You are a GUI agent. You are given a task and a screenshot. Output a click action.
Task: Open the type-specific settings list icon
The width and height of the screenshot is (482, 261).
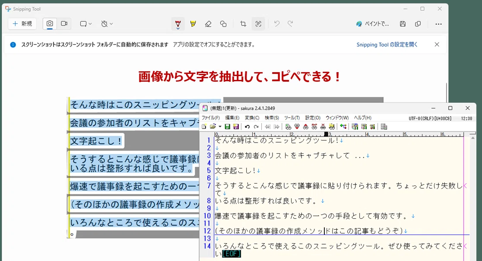pyautogui.click(x=355, y=127)
